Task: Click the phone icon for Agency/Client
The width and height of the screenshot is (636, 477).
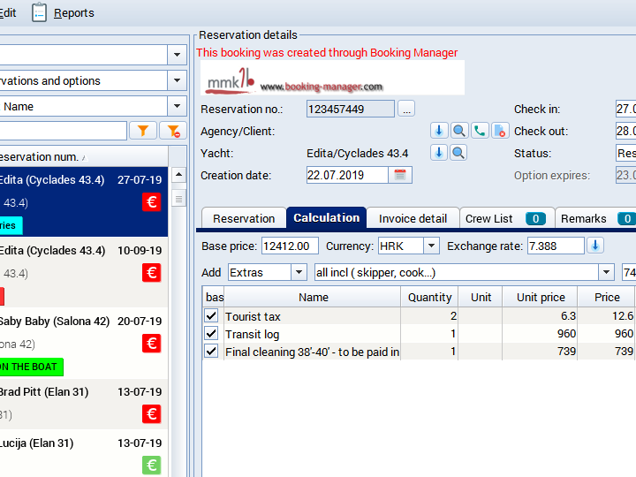Action: (480, 131)
